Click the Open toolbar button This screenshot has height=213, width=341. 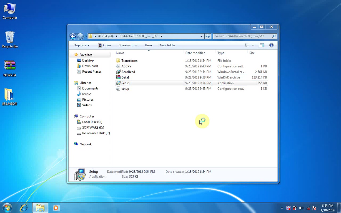point(104,45)
